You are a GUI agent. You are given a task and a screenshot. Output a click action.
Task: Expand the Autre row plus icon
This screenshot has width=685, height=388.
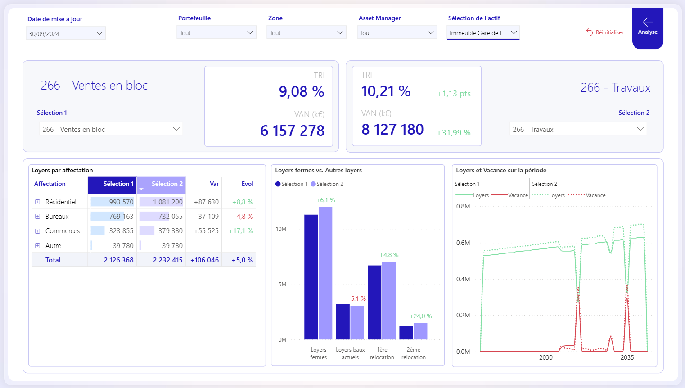[x=38, y=246]
